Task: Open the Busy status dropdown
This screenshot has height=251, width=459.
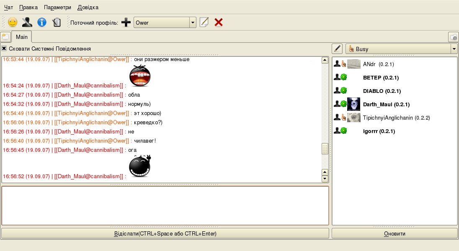Action: coord(454,49)
